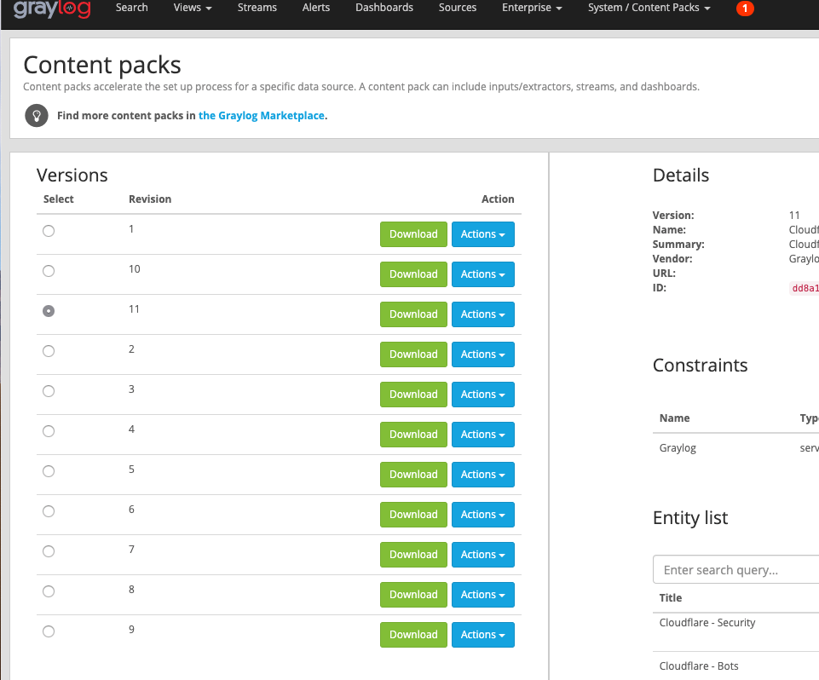Select revision 10 radio button
Image resolution: width=819 pixels, height=680 pixels.
point(49,271)
